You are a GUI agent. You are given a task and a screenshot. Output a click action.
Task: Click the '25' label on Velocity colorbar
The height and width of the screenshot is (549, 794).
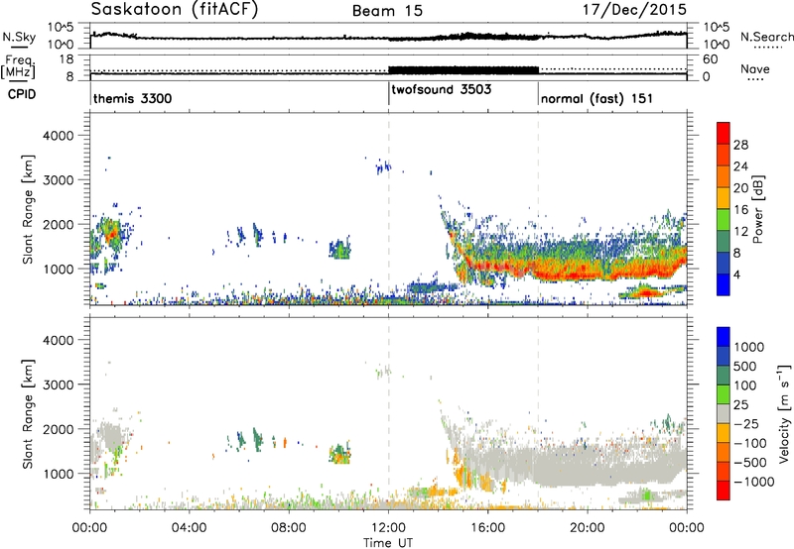pyautogui.click(x=740, y=405)
